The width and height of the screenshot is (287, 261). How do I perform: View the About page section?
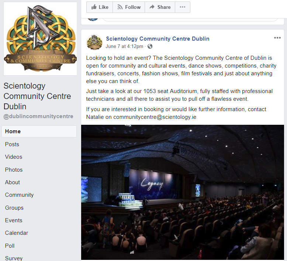tap(13, 182)
